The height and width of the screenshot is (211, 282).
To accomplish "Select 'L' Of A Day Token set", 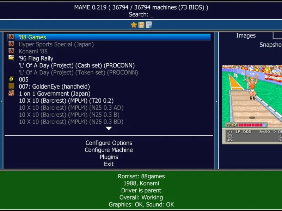I will [78, 72].
